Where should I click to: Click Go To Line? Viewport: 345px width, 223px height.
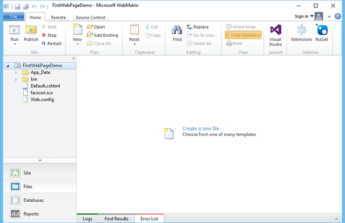click(x=202, y=35)
